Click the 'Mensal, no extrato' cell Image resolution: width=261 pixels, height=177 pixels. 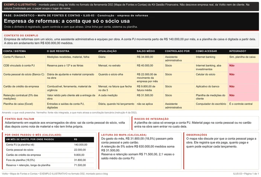click(x=116, y=67)
